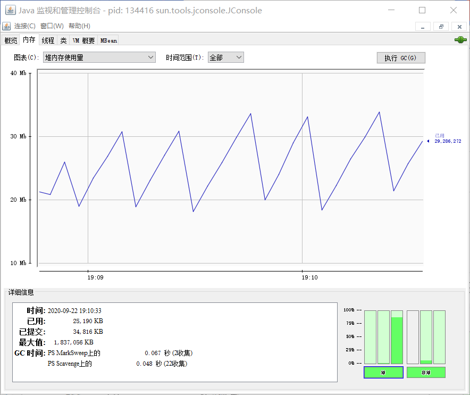470x395 pixels.
Task: Maximize the JConsole main window
Action: 422,10
